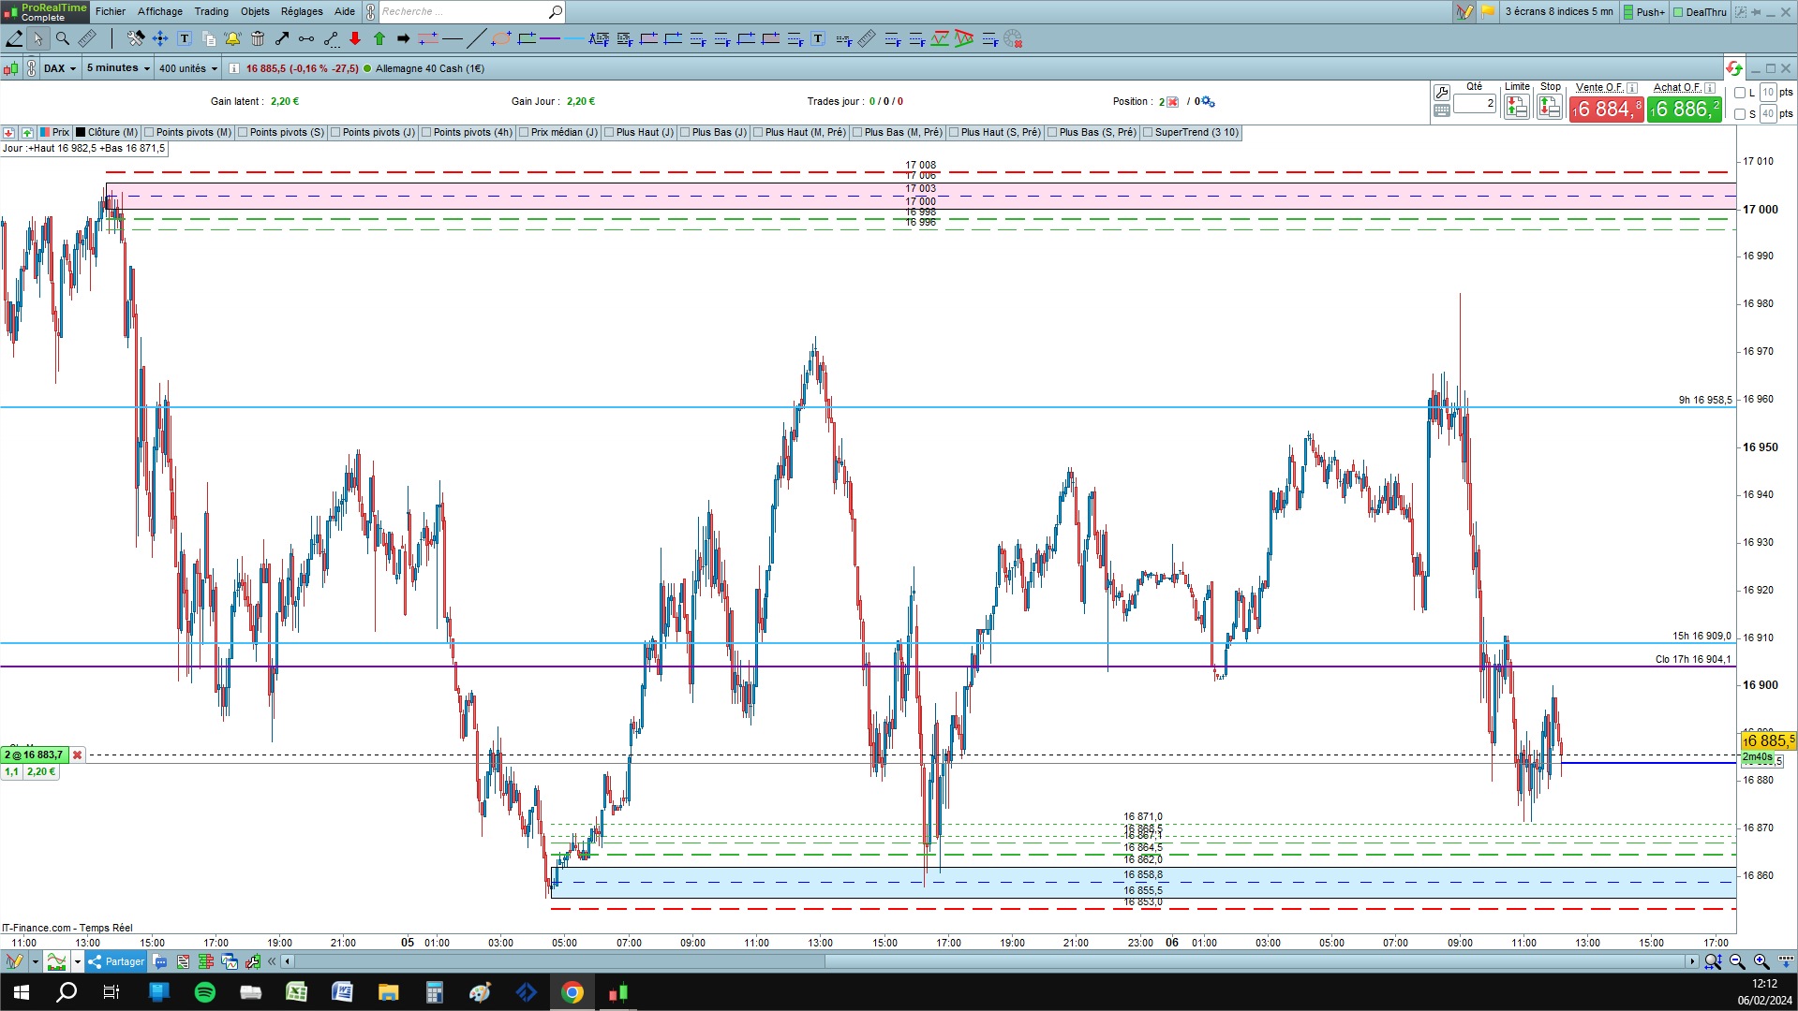Open the Fichier menu

[x=111, y=12]
